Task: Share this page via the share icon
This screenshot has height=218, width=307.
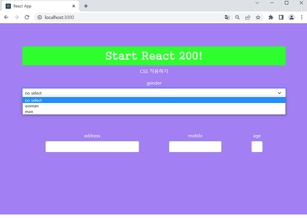Action: [x=248, y=18]
